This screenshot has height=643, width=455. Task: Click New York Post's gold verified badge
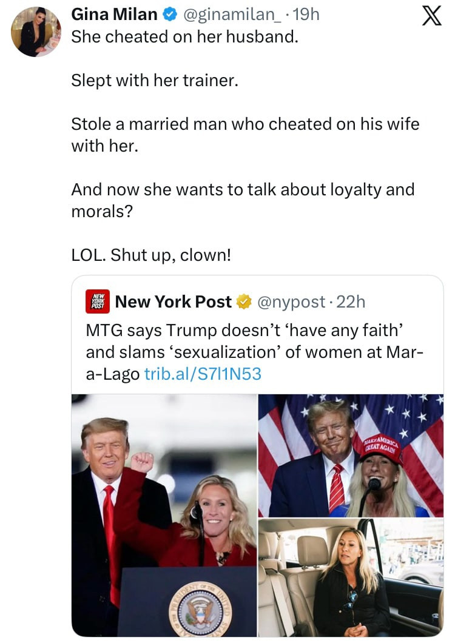point(244,301)
